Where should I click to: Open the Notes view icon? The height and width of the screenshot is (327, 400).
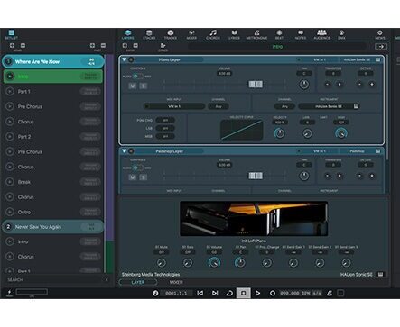click(301, 32)
